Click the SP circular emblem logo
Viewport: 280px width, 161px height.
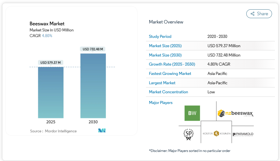188,134
